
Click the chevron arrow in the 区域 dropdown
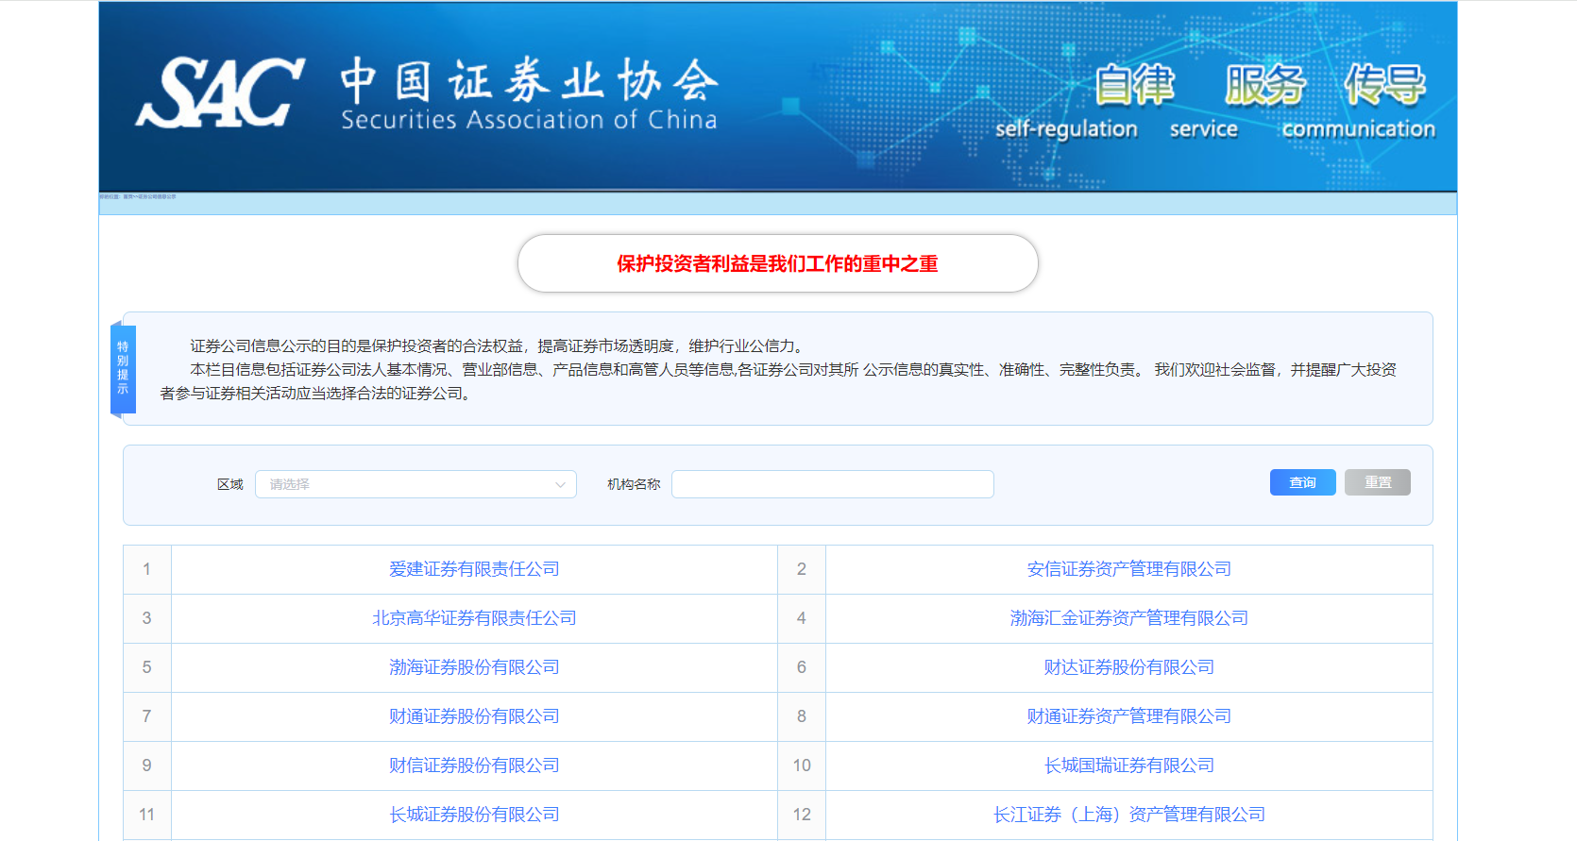(560, 484)
